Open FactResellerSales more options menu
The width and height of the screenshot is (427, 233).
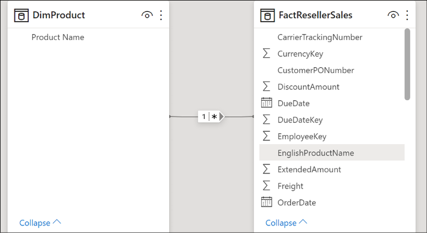pos(407,15)
